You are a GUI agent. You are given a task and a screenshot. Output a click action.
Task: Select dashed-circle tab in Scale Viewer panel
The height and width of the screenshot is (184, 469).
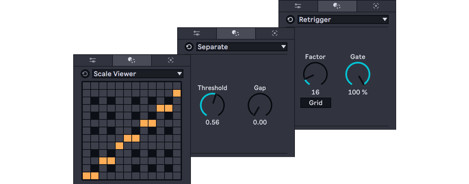tap(171, 60)
